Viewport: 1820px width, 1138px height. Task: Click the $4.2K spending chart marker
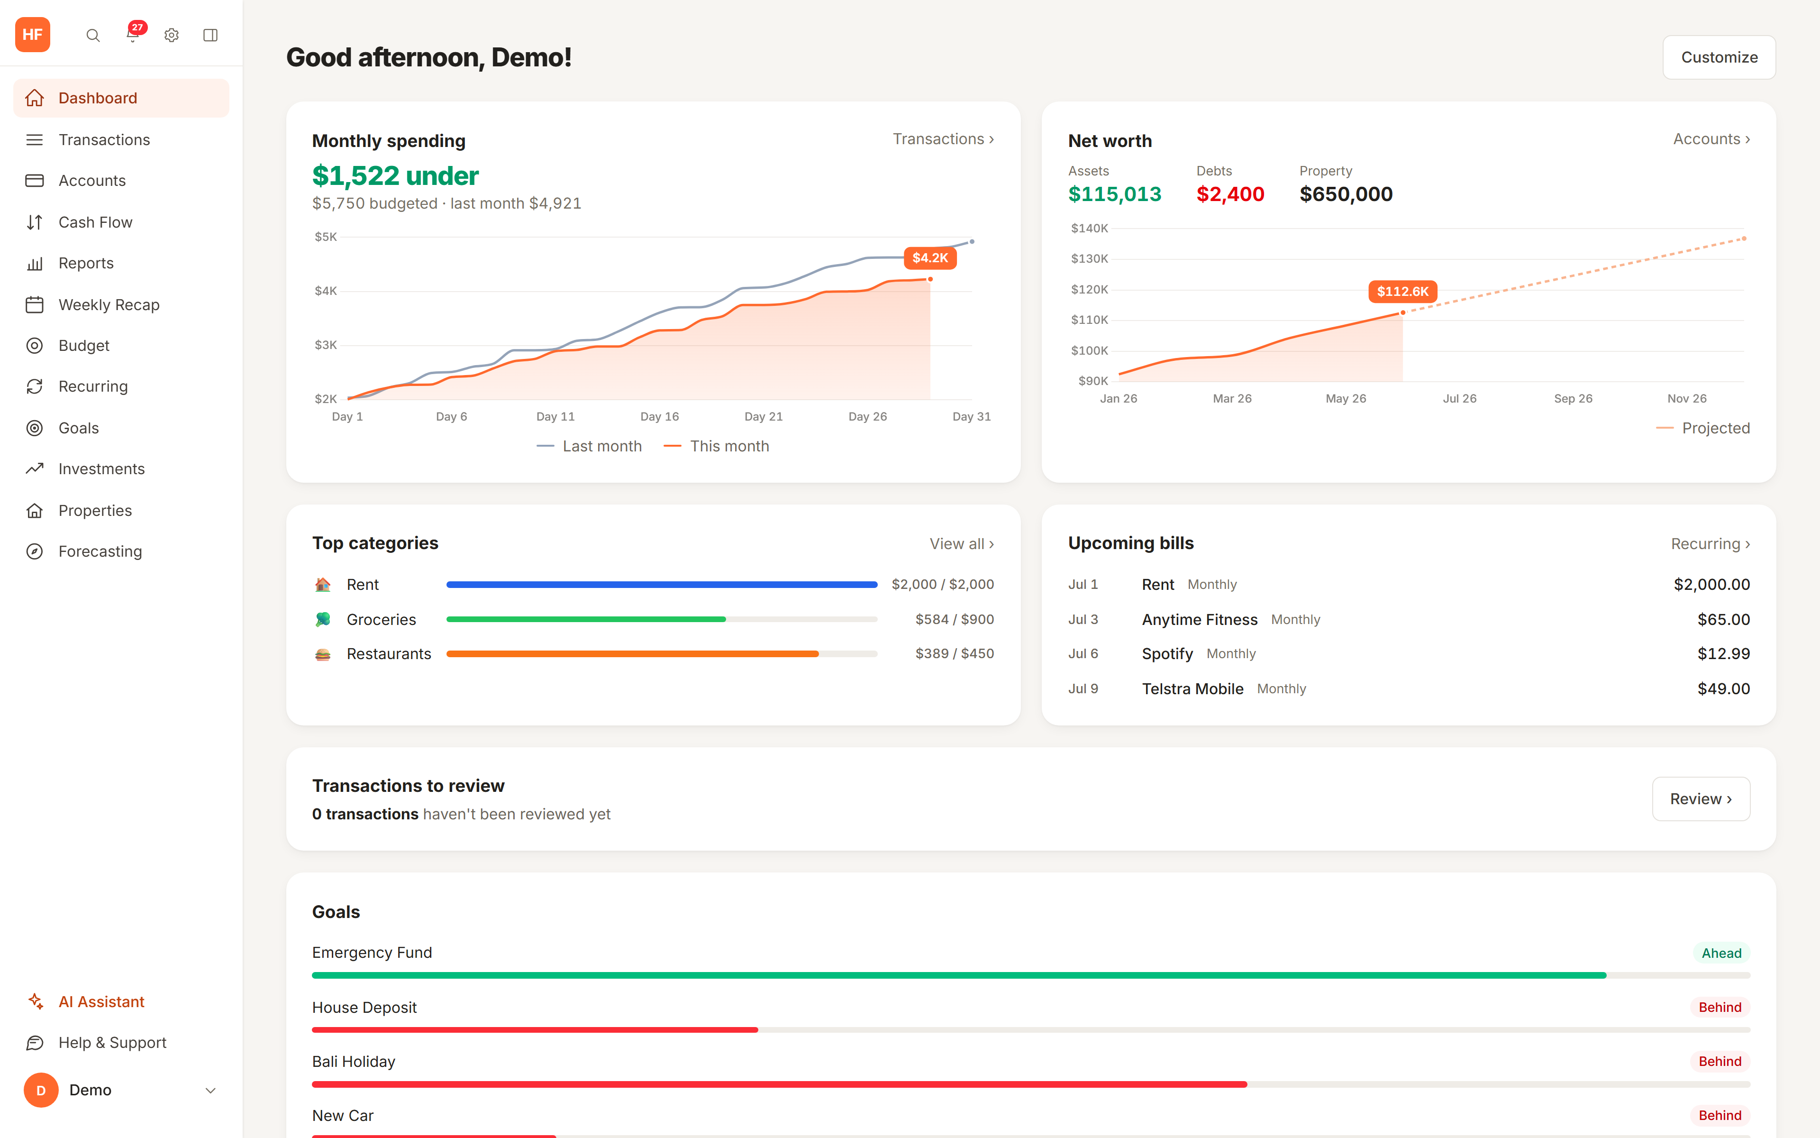(x=930, y=257)
